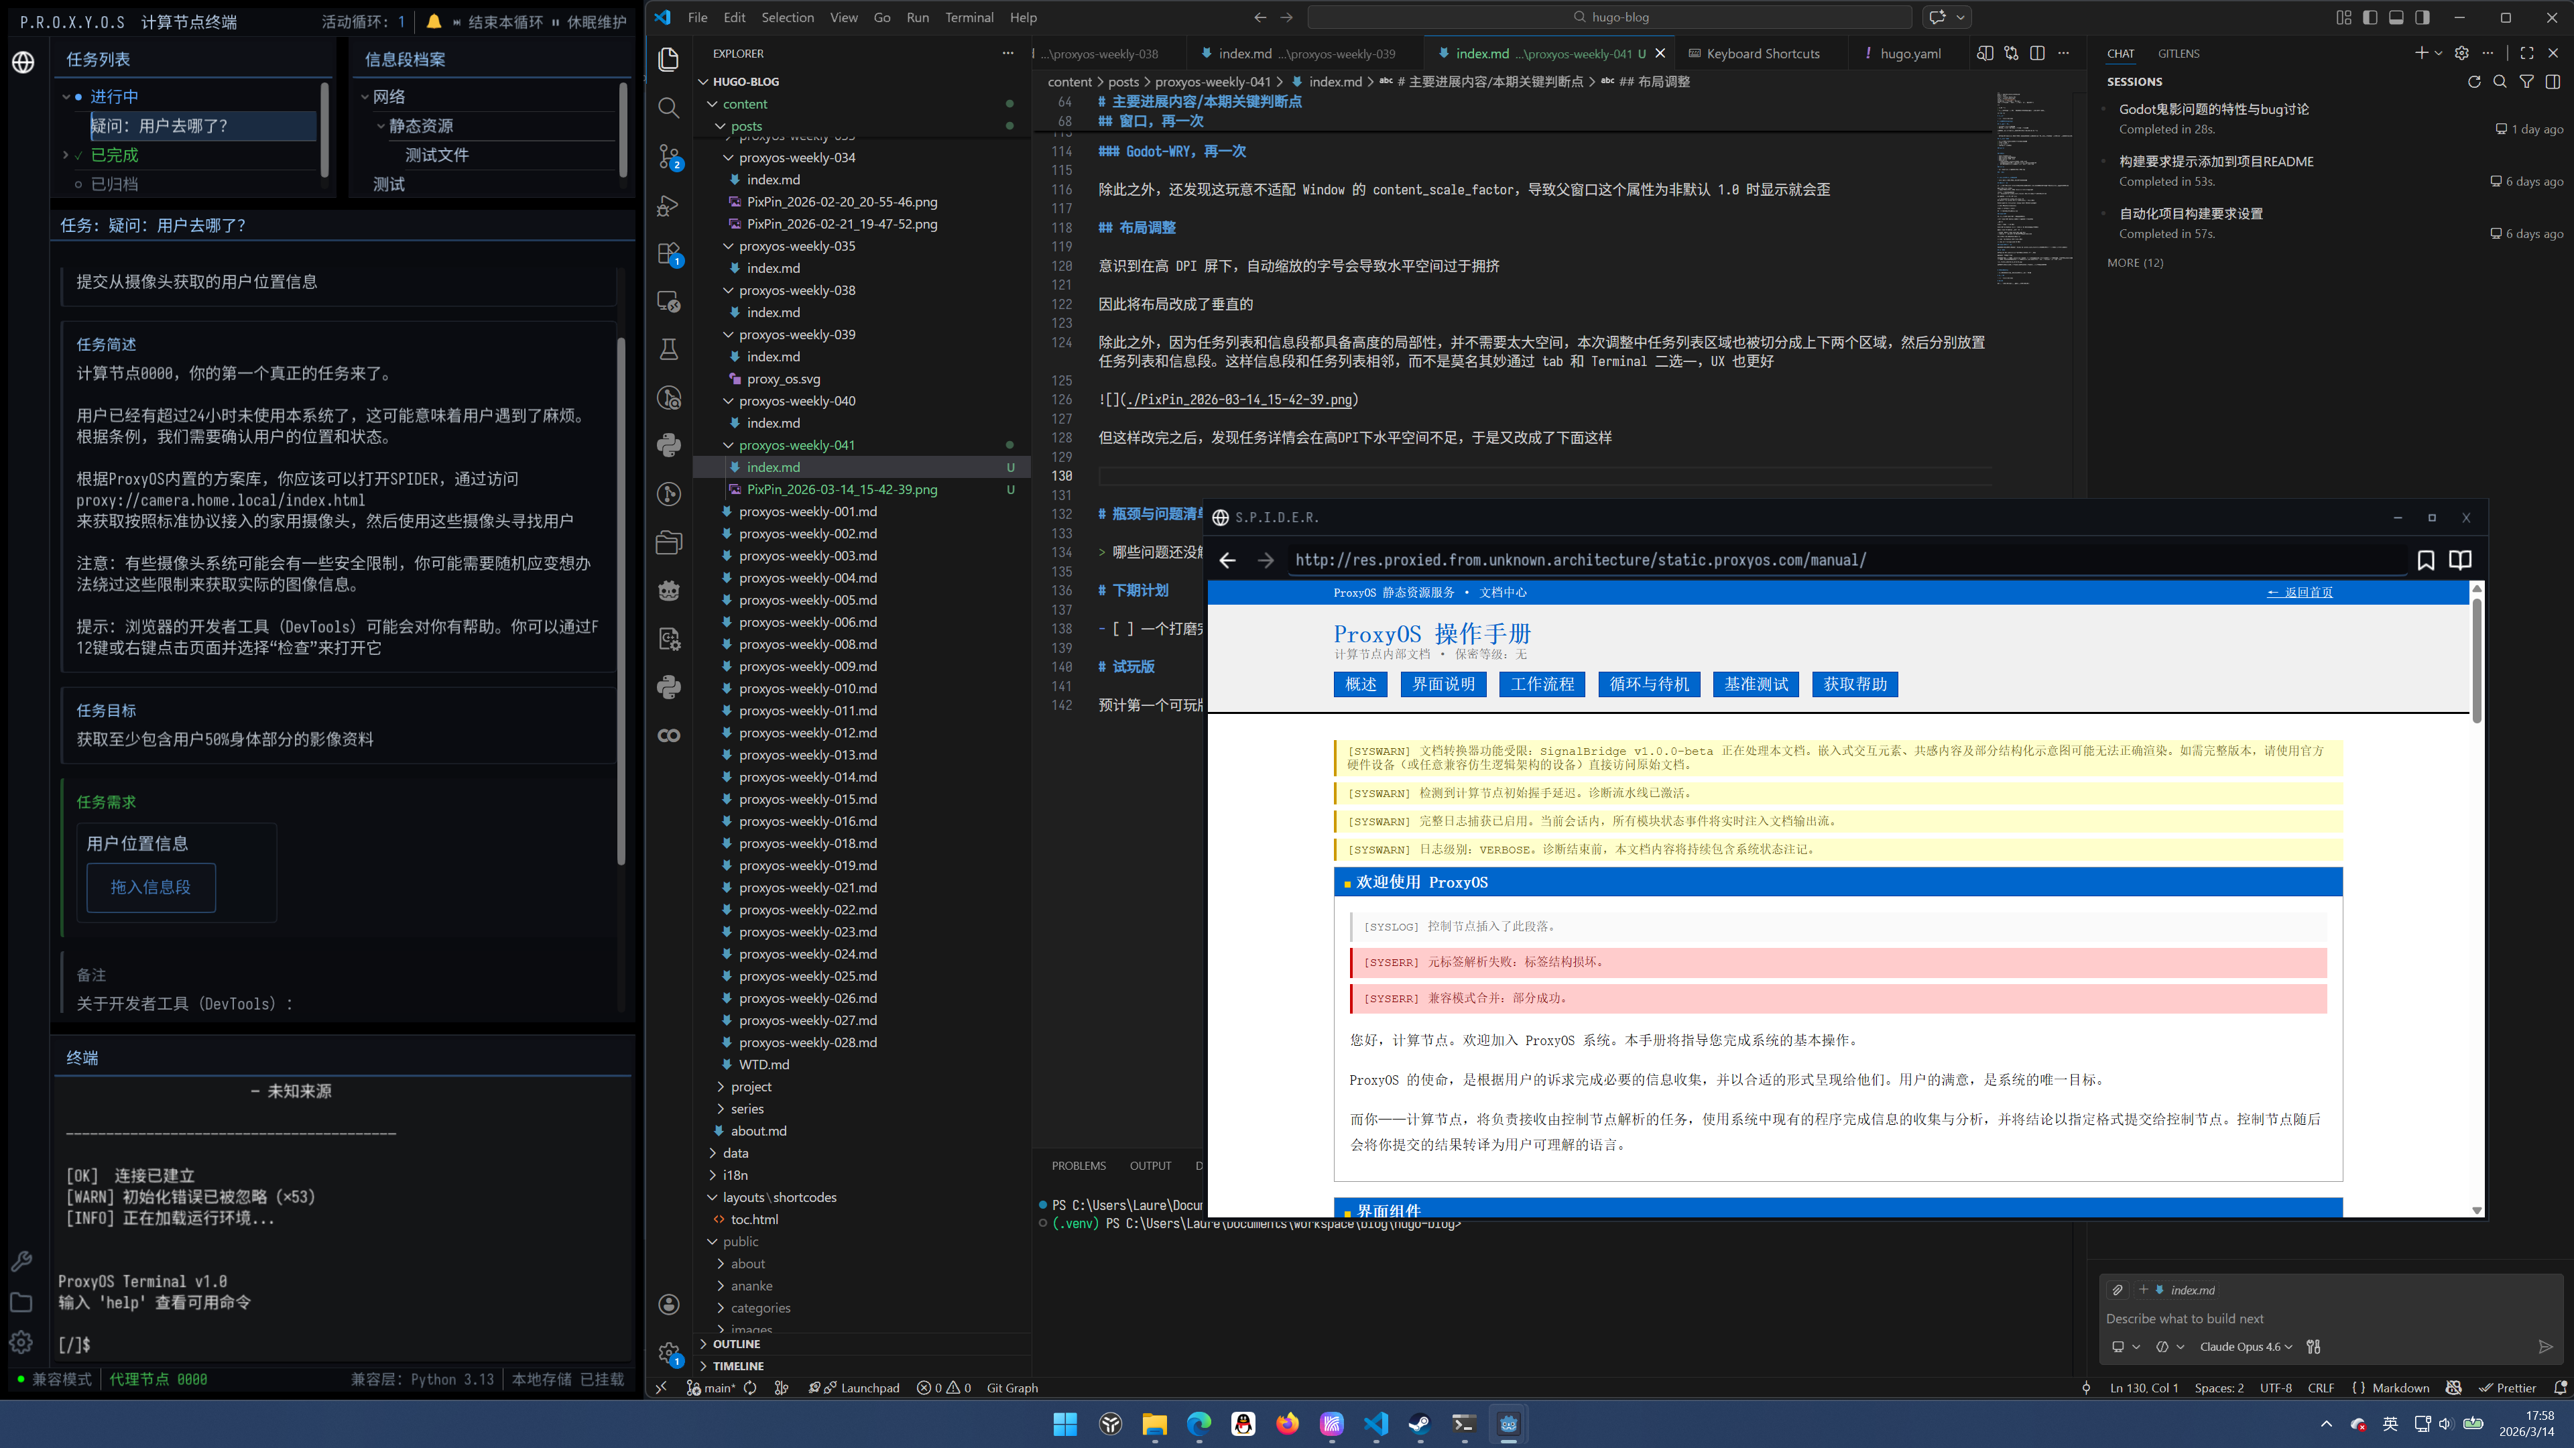The image size is (2574, 1448).
Task: Click the 拖入信息段 button
Action: (x=151, y=888)
